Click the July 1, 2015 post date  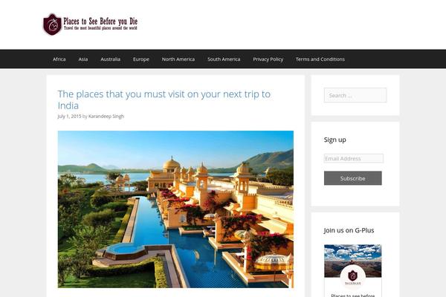tap(69, 117)
